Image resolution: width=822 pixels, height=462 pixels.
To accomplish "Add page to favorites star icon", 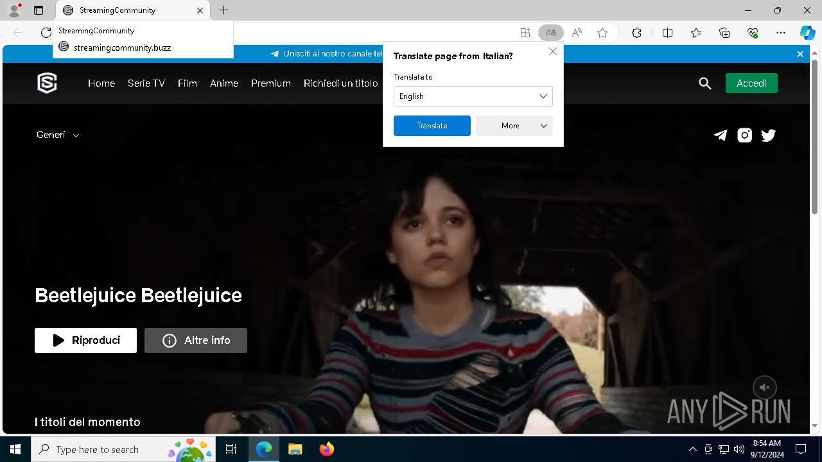I will click(602, 33).
